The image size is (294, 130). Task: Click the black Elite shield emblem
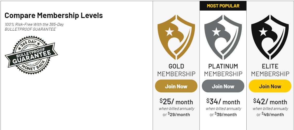click(270, 37)
